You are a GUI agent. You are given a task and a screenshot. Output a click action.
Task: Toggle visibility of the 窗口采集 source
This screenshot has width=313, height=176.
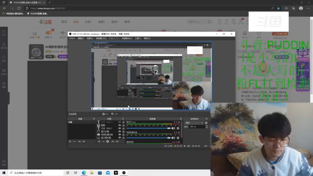point(120,131)
